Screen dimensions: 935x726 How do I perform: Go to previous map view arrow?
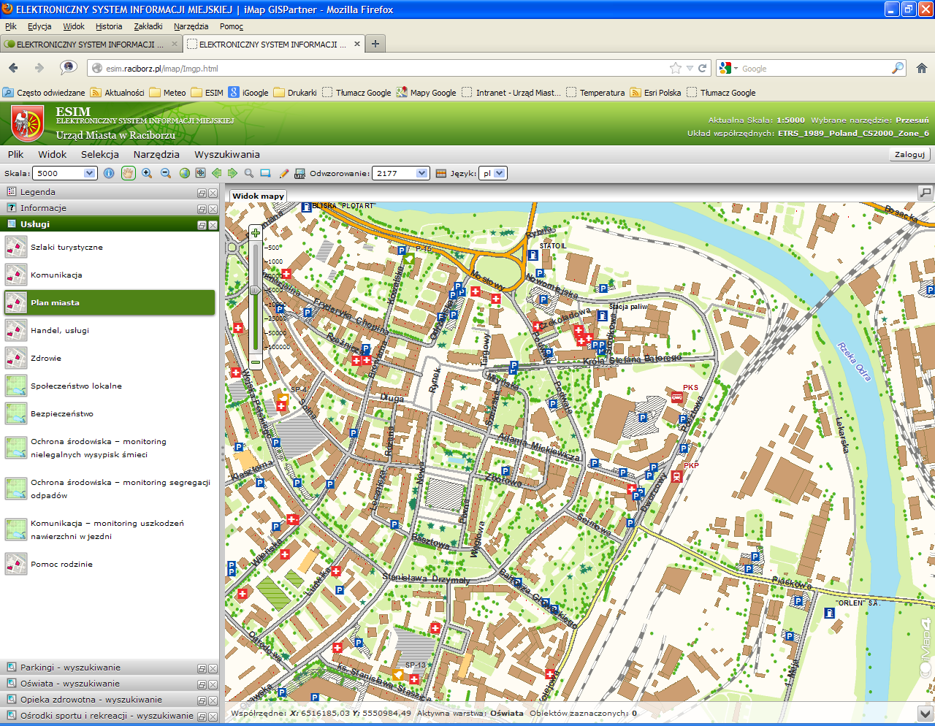[x=216, y=173]
